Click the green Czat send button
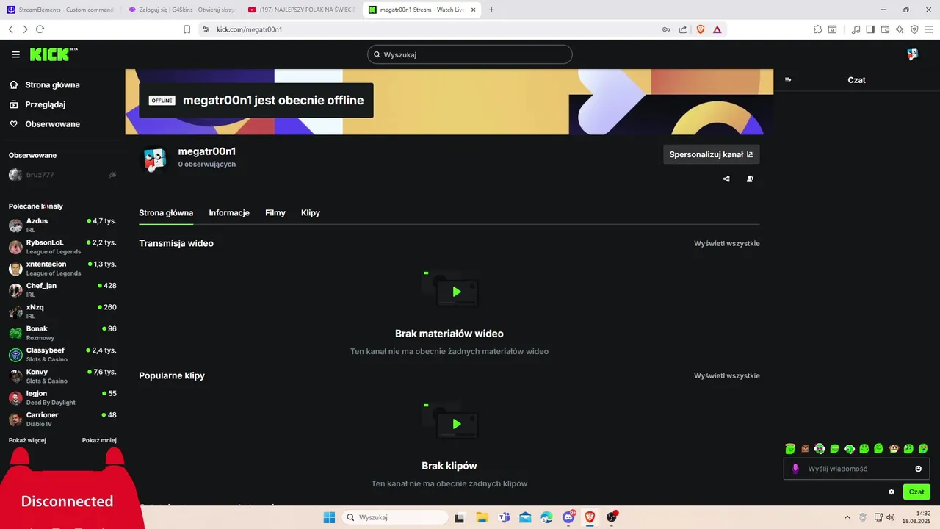 point(916,492)
